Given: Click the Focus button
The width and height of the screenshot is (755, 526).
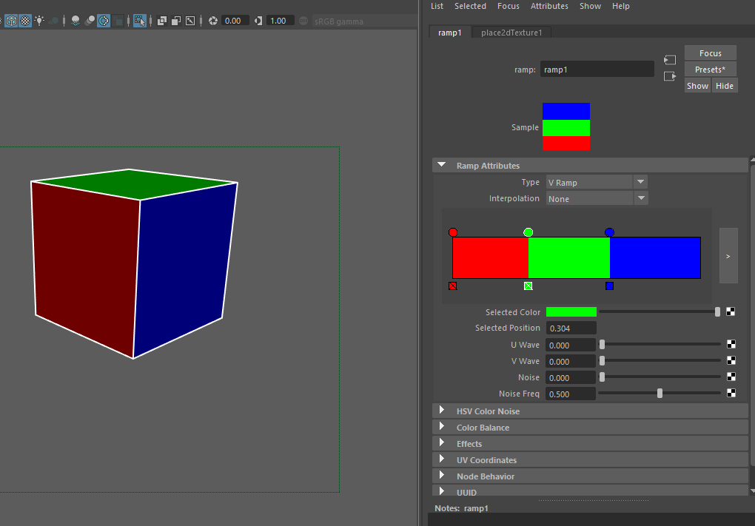Looking at the screenshot, I should 710,53.
